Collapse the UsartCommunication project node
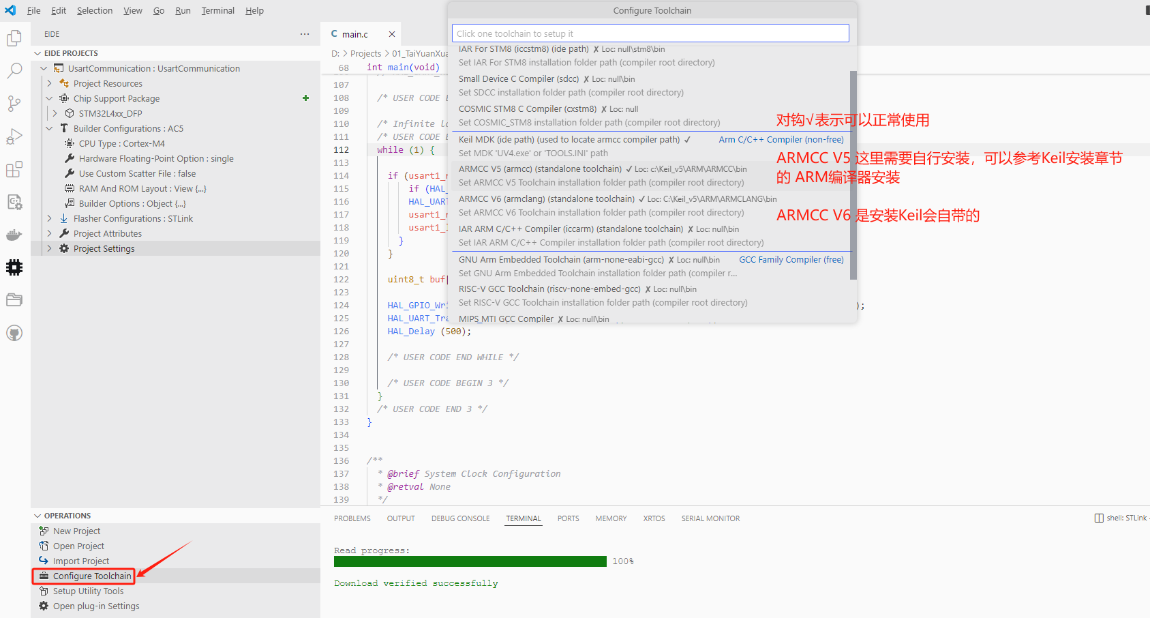The width and height of the screenshot is (1150, 618). coord(44,68)
